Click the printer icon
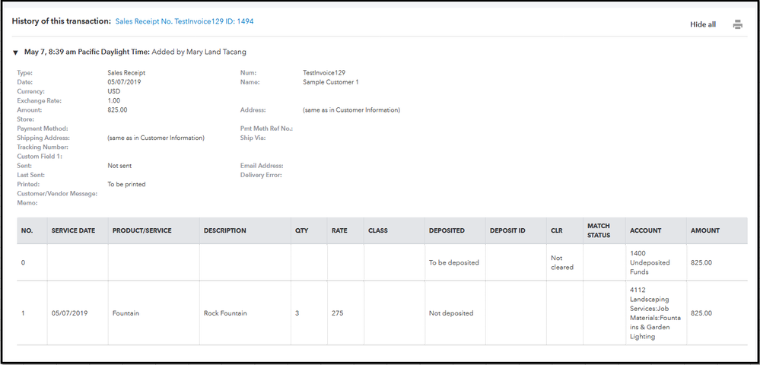The width and height of the screenshot is (760, 365). 738,25
